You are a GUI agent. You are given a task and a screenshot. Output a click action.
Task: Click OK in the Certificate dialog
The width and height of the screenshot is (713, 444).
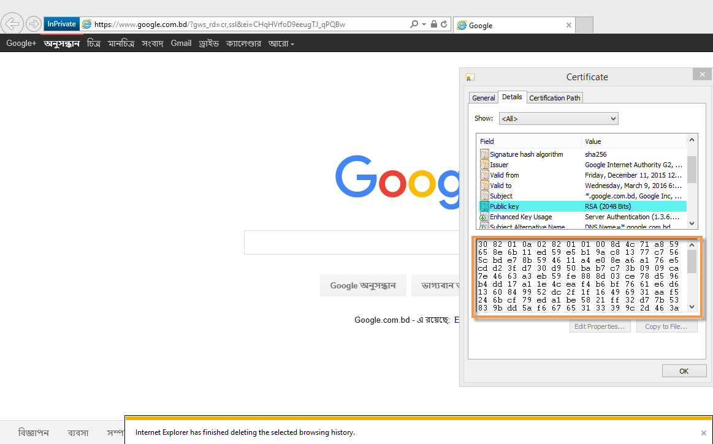pos(684,371)
